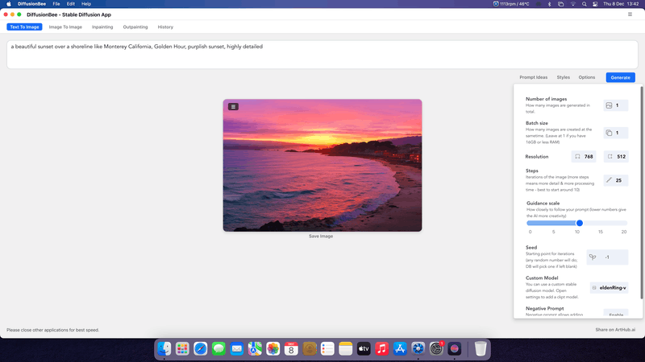Image resolution: width=645 pixels, height=362 pixels.
Task: Open the resolution height selector showing 512
Action: tap(616, 156)
